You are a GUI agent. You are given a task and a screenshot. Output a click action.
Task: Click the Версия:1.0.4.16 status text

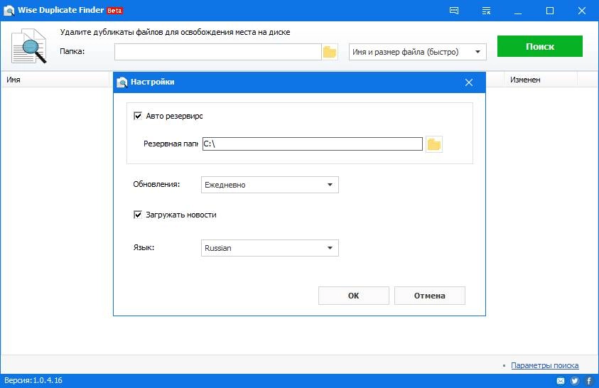[33, 380]
